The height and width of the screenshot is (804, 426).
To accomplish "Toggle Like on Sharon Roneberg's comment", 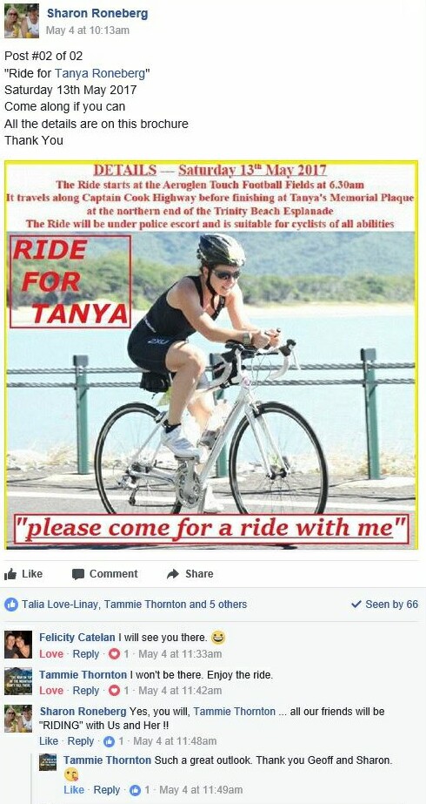I will click(x=49, y=741).
